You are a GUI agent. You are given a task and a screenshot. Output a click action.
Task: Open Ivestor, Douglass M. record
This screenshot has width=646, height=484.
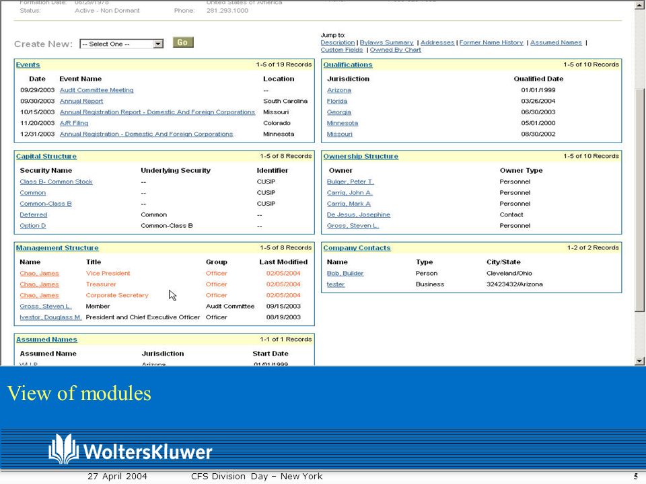coord(50,317)
